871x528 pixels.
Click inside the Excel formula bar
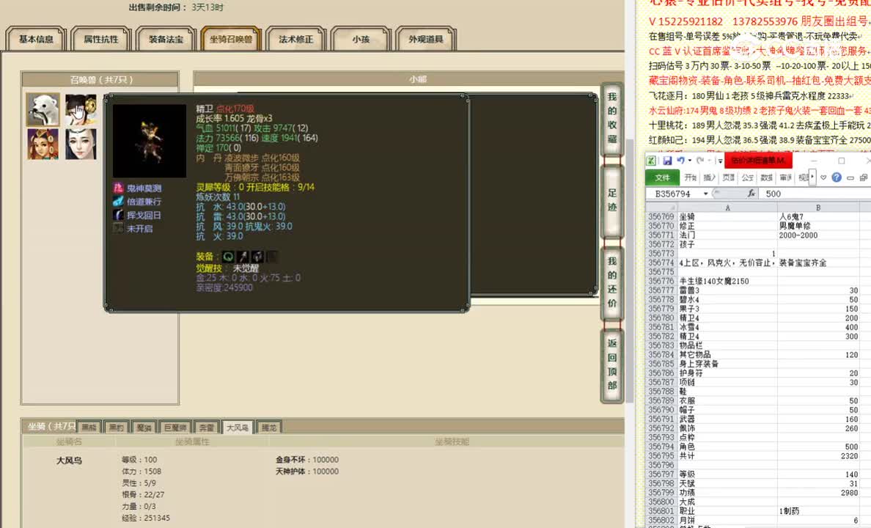806,193
